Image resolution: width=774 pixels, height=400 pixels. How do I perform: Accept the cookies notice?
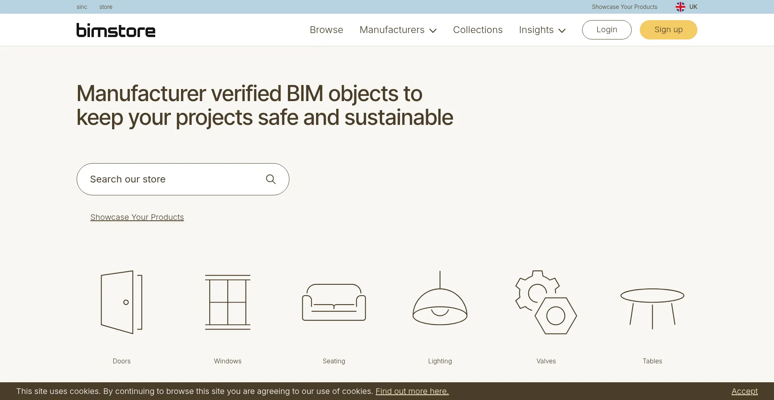pyautogui.click(x=744, y=391)
